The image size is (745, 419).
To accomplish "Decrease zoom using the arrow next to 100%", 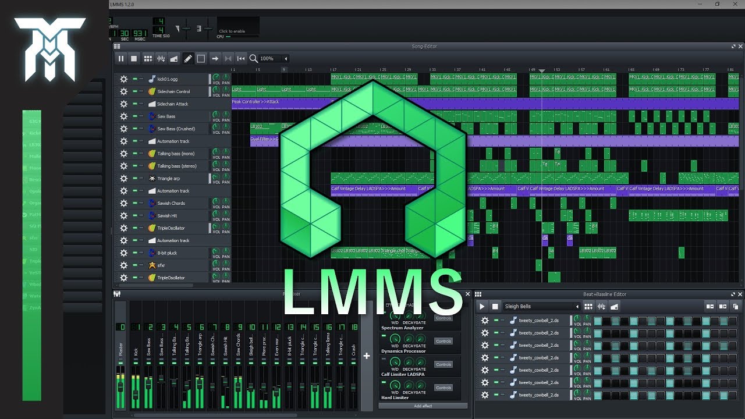I will click(x=286, y=58).
